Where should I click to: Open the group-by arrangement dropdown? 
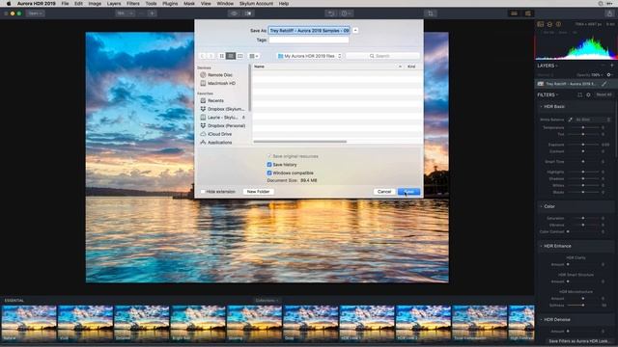click(x=254, y=56)
